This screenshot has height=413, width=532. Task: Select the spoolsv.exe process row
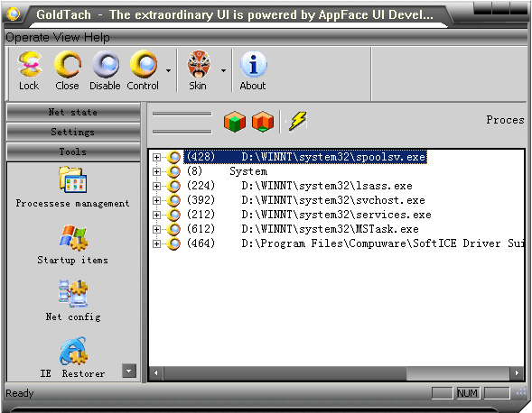point(305,157)
